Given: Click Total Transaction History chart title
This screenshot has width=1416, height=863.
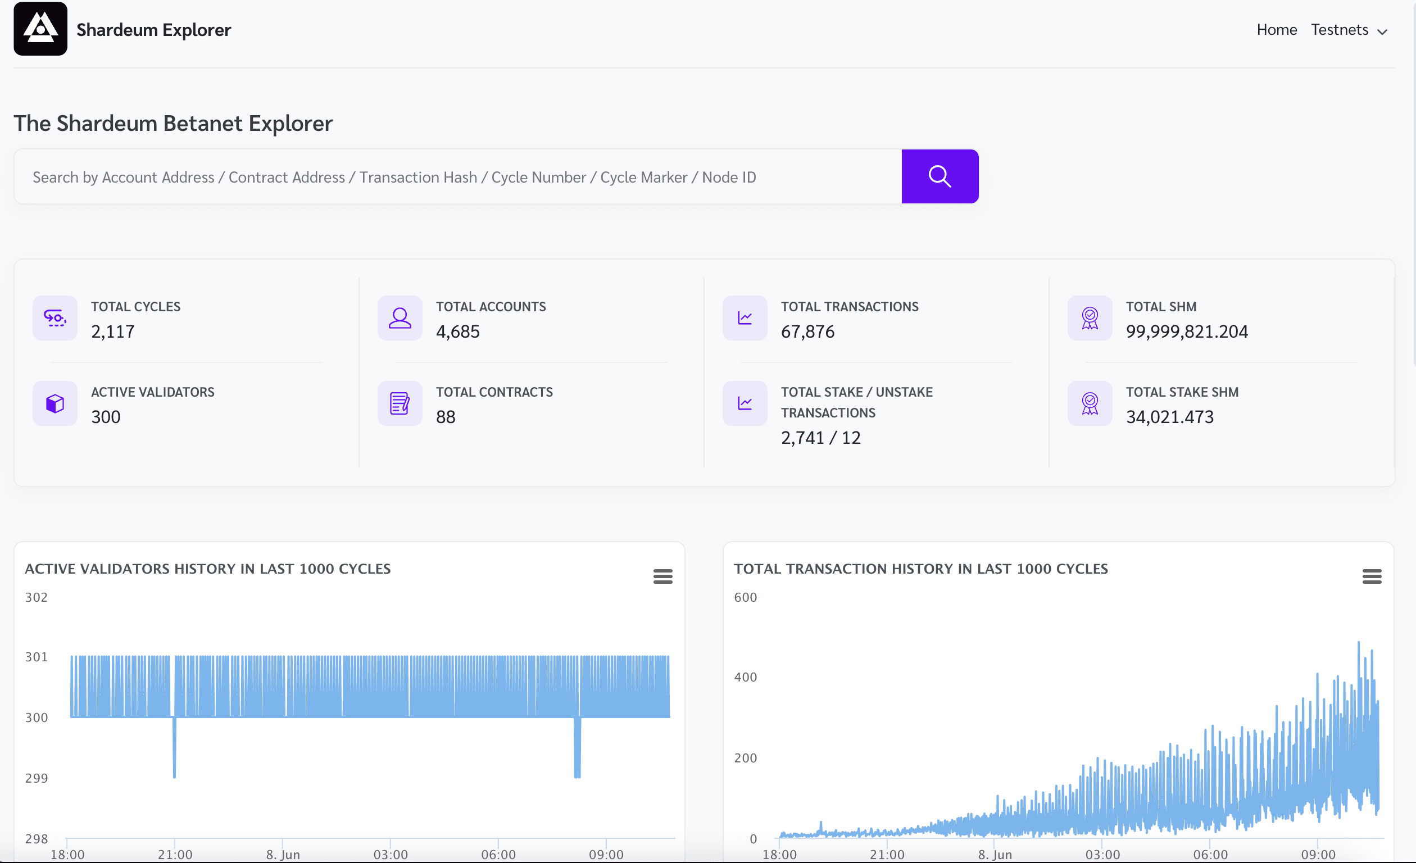Looking at the screenshot, I should click(920, 569).
